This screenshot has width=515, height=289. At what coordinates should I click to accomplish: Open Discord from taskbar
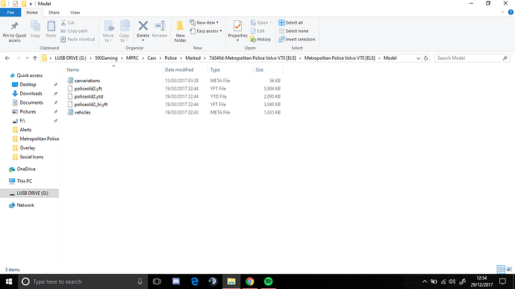[176, 282]
